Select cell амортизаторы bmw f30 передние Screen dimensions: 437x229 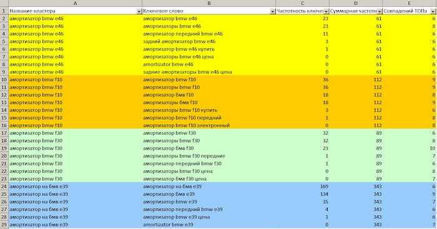coord(209,156)
